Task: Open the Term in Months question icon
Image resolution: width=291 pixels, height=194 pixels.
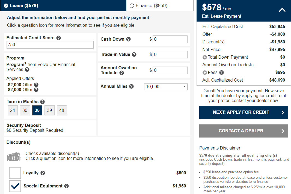Action: [43, 102]
